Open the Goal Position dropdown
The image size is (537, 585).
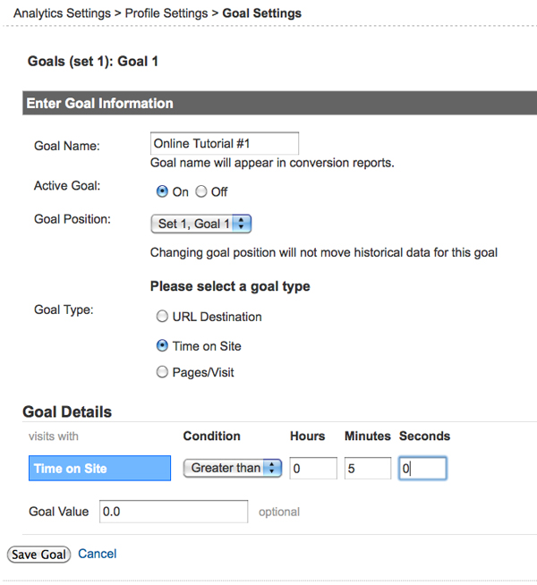tap(201, 224)
